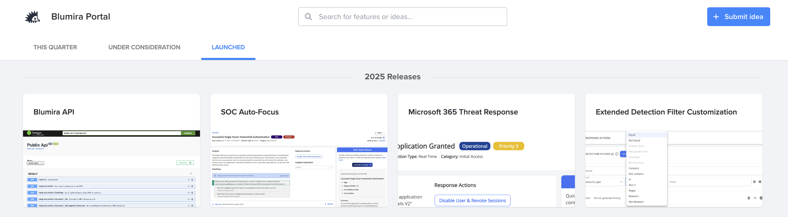The height and width of the screenshot is (217, 788).
Task: Open Extended Detection Filter Customization title
Action: (x=666, y=112)
